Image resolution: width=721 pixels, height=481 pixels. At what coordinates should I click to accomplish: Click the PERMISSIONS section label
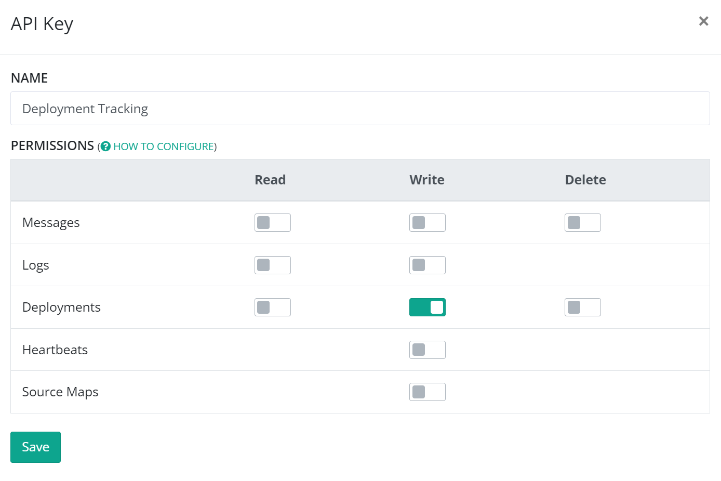pos(52,146)
